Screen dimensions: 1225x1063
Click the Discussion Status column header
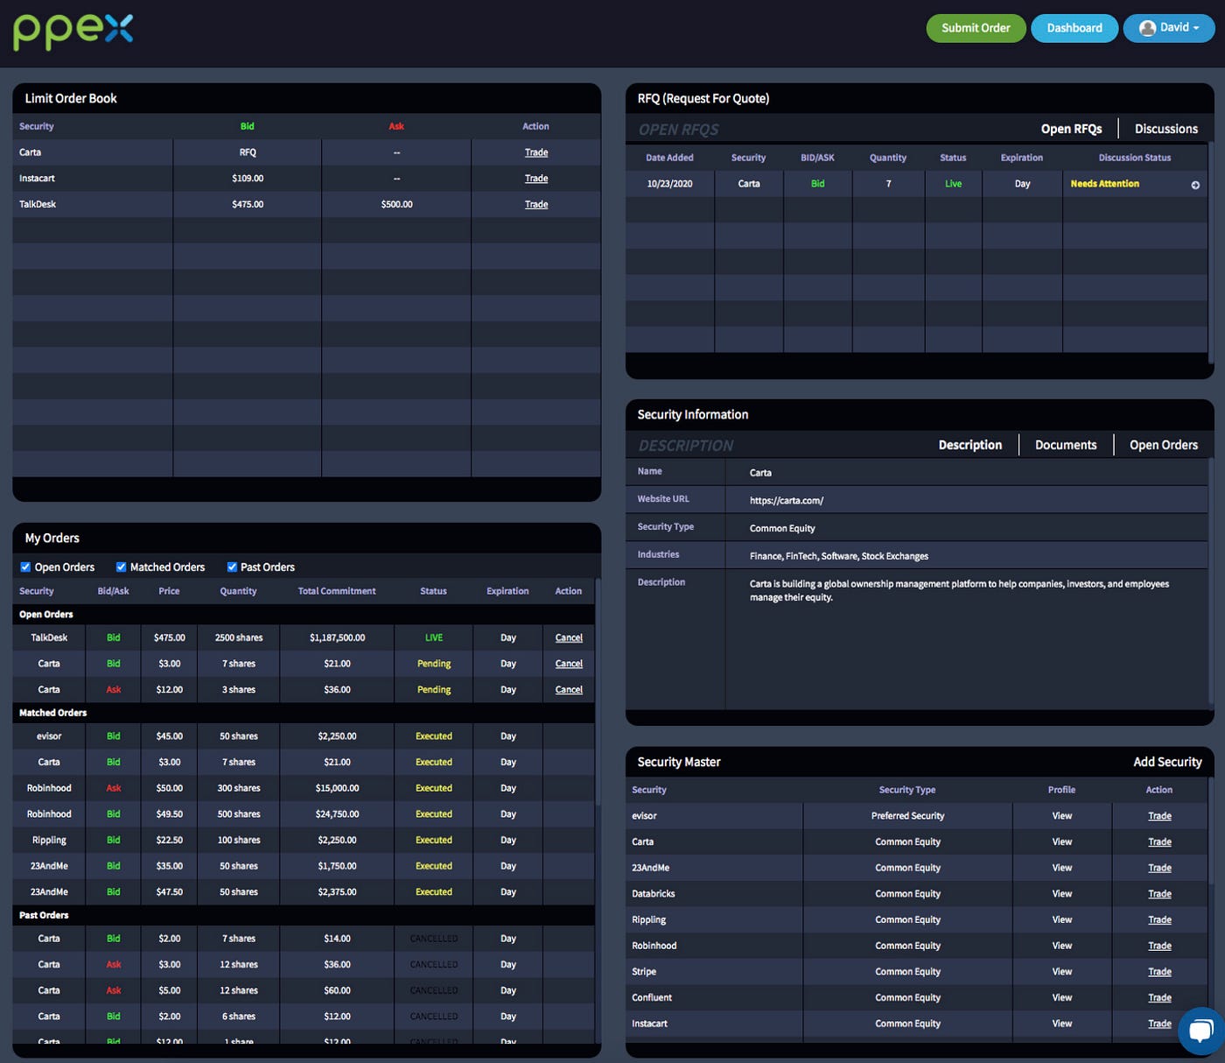pyautogui.click(x=1134, y=158)
